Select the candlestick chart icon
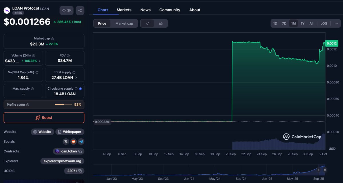The height and width of the screenshot is (183, 343). (x=161, y=23)
